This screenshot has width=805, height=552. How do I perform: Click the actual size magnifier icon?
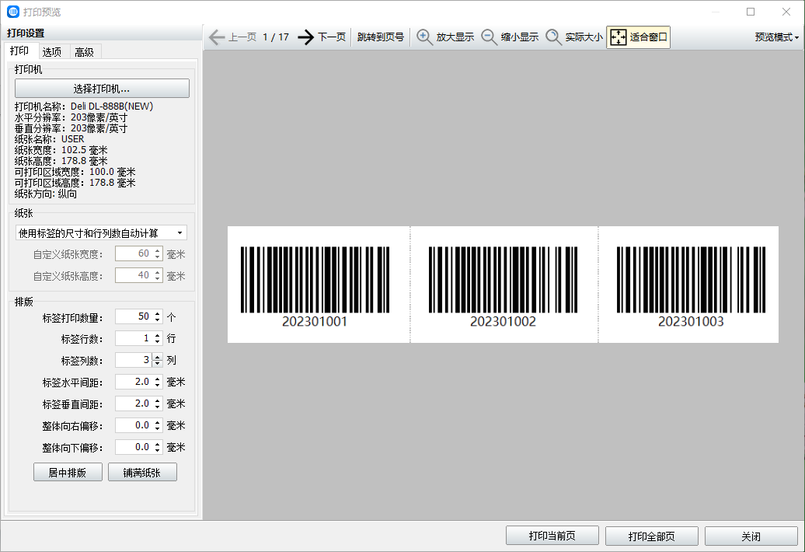pyautogui.click(x=553, y=37)
